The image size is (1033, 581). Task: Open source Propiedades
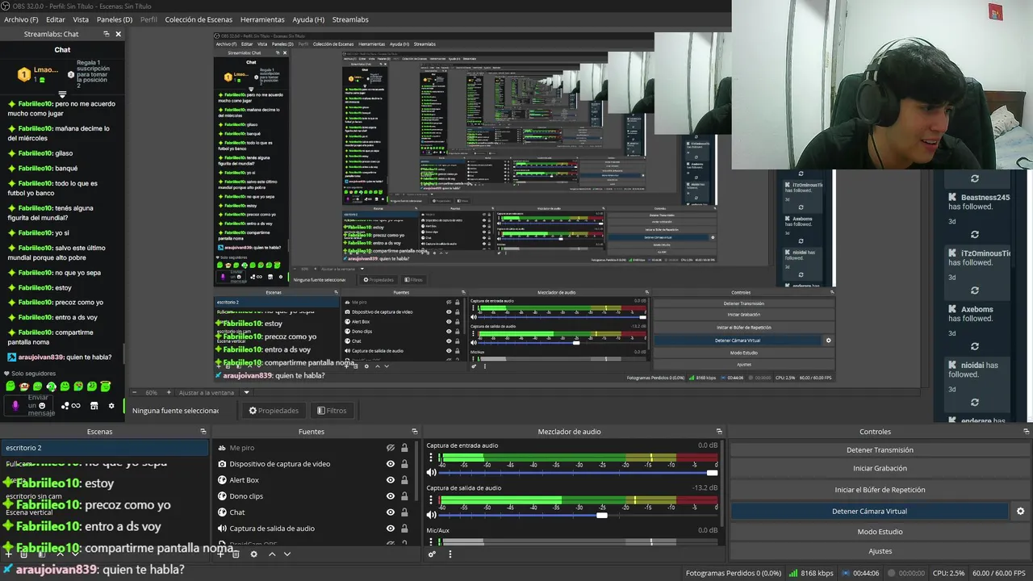coord(274,410)
